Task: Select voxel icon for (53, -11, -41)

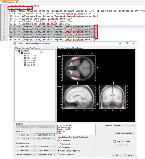Action: [x=25, y=60]
